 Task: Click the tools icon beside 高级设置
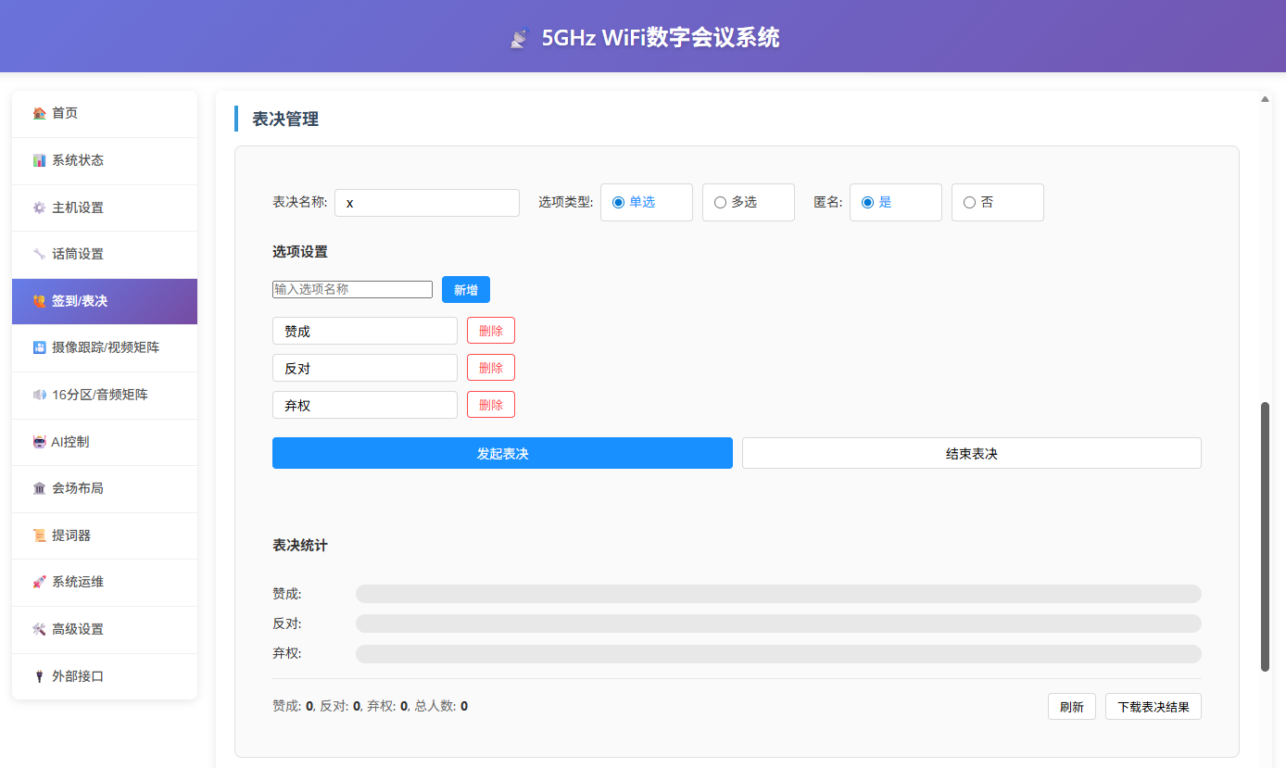point(39,629)
